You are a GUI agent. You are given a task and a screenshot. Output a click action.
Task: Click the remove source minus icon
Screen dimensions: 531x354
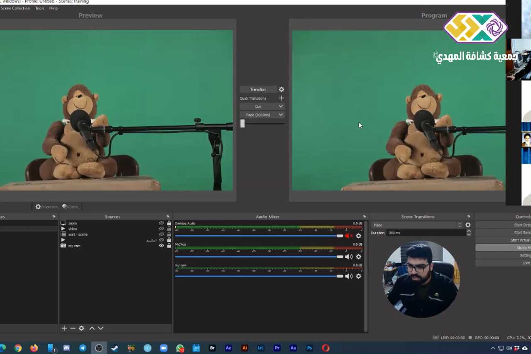click(x=73, y=328)
